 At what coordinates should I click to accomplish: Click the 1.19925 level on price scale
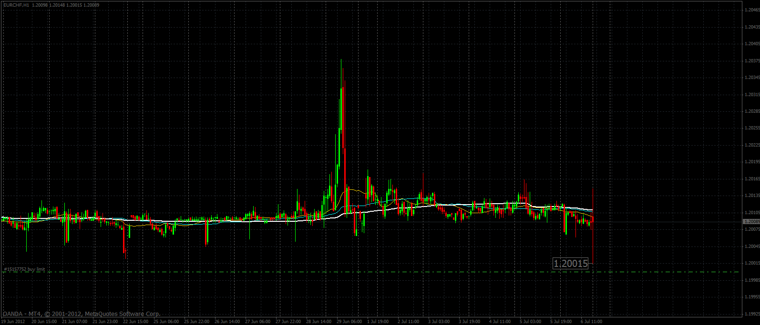tap(752, 314)
